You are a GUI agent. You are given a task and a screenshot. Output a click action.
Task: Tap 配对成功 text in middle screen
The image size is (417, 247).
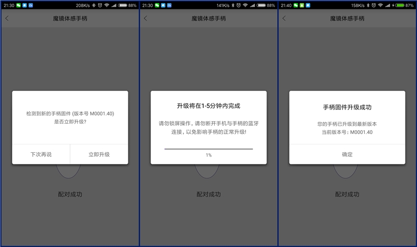[209, 194]
